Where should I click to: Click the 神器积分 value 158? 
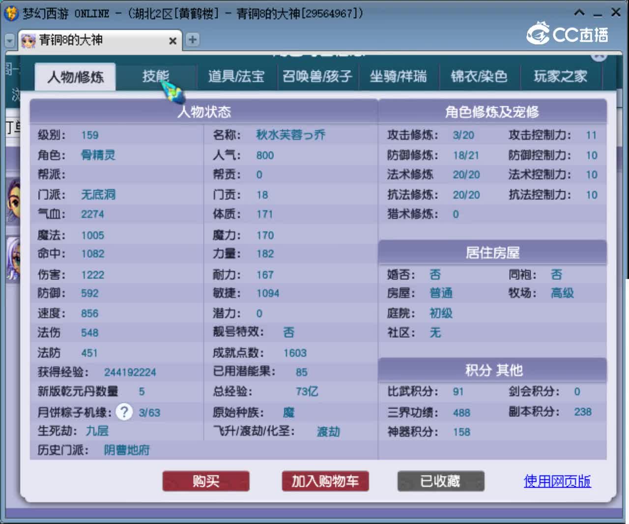[x=461, y=432]
